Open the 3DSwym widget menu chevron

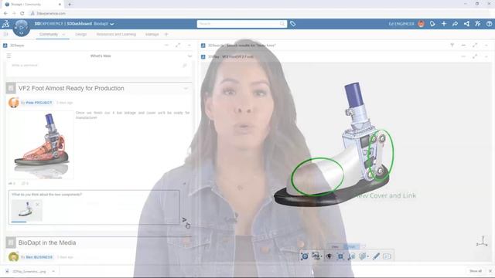click(x=189, y=46)
